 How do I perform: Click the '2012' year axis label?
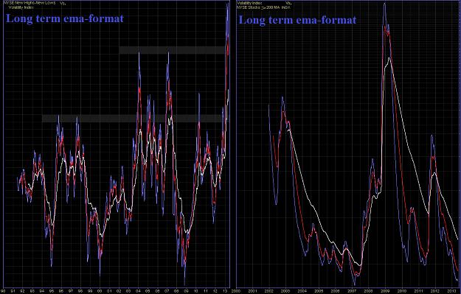tap(435, 291)
